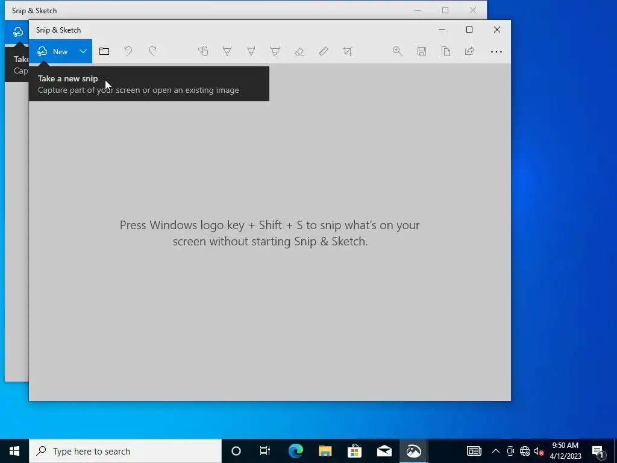Click the Undo arrow icon
617x463 pixels.
128,51
